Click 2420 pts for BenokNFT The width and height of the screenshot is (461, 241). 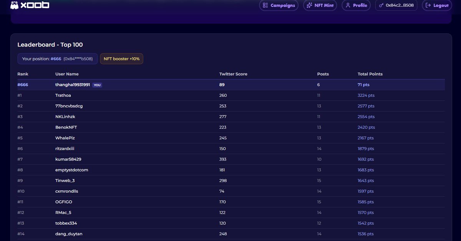366,127
